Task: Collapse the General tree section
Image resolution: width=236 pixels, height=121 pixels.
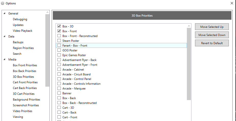Action: 5,13
